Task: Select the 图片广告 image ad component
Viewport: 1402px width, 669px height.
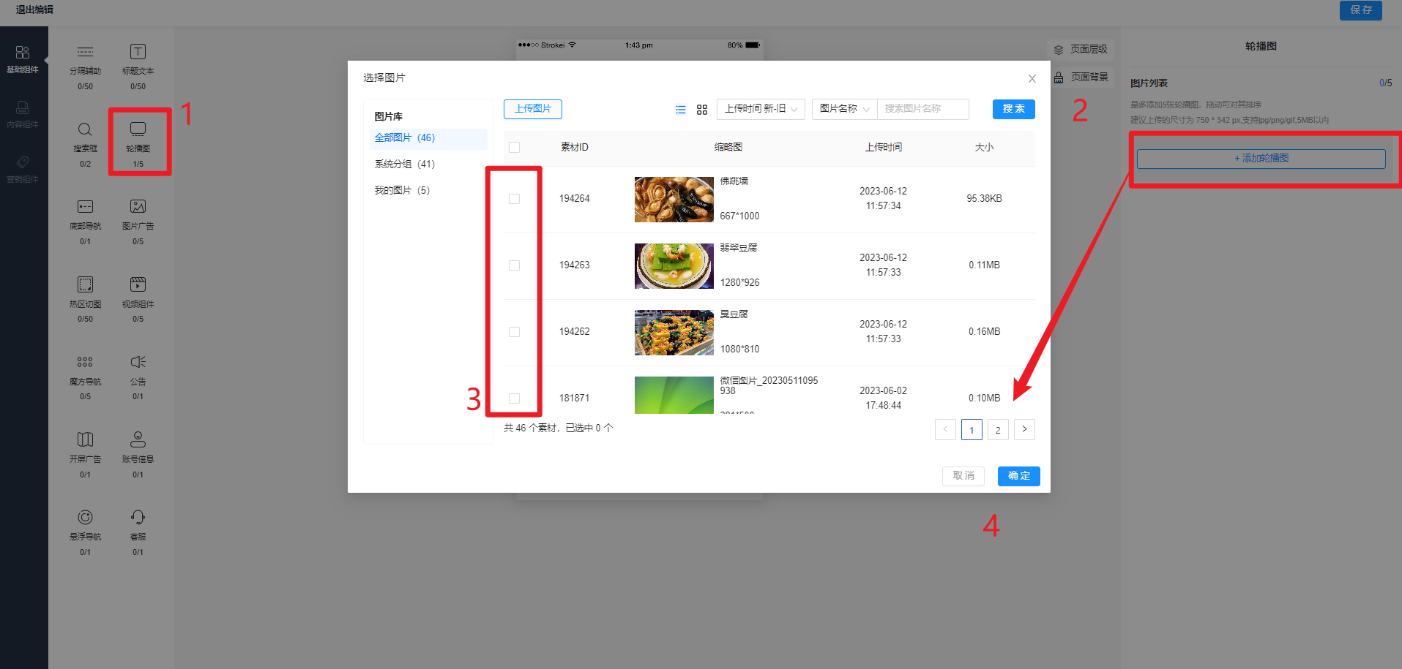Action: [138, 208]
